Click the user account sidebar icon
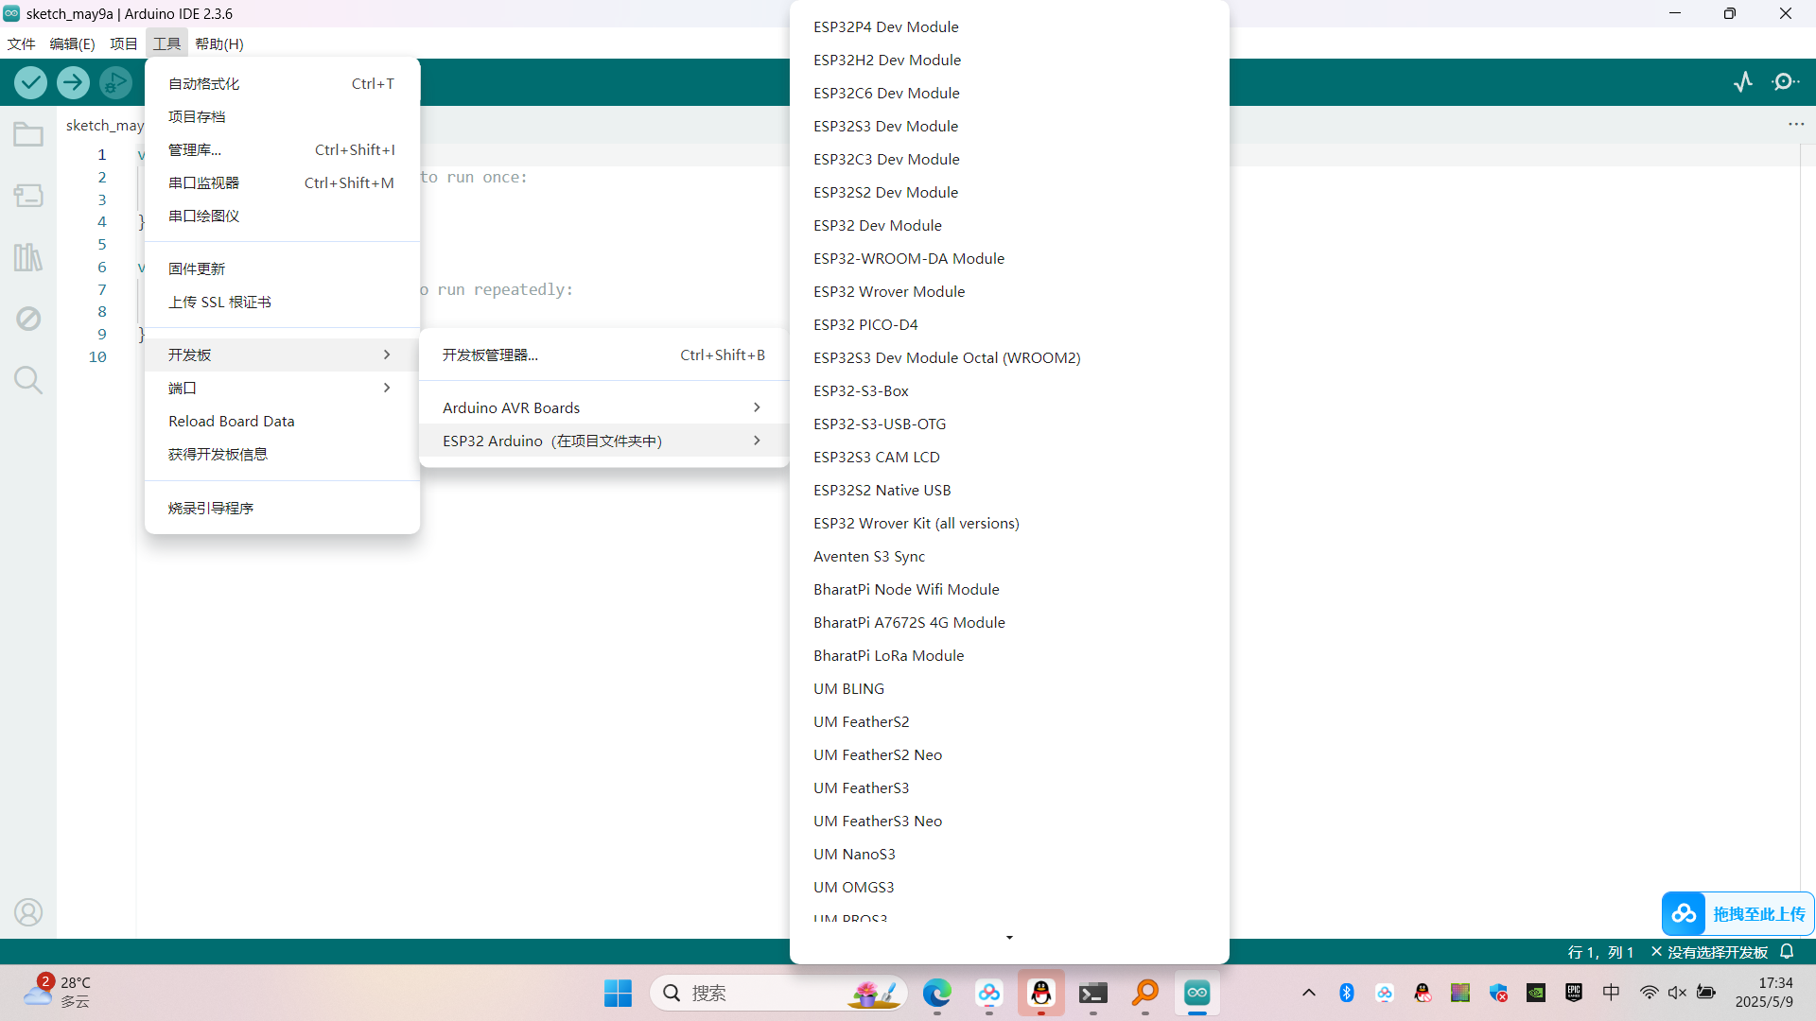The height and width of the screenshot is (1021, 1816). (x=28, y=912)
